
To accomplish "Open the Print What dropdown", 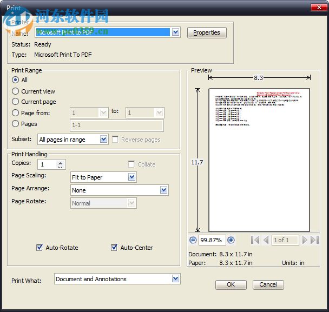I will pos(175,279).
